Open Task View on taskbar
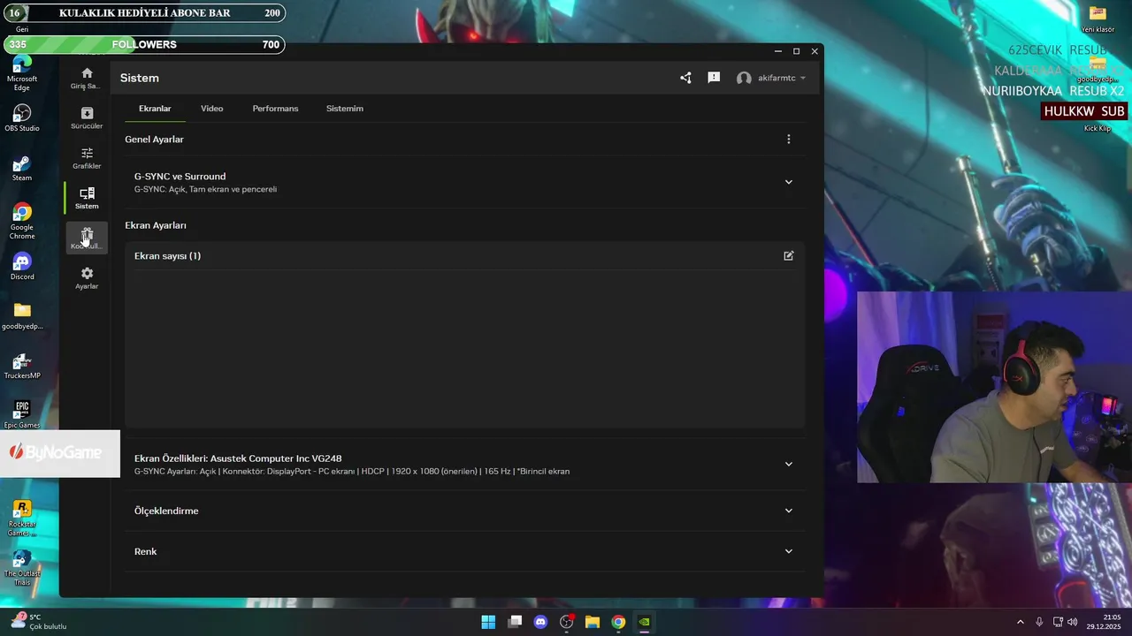Viewport: 1132px width, 636px height. (x=515, y=622)
